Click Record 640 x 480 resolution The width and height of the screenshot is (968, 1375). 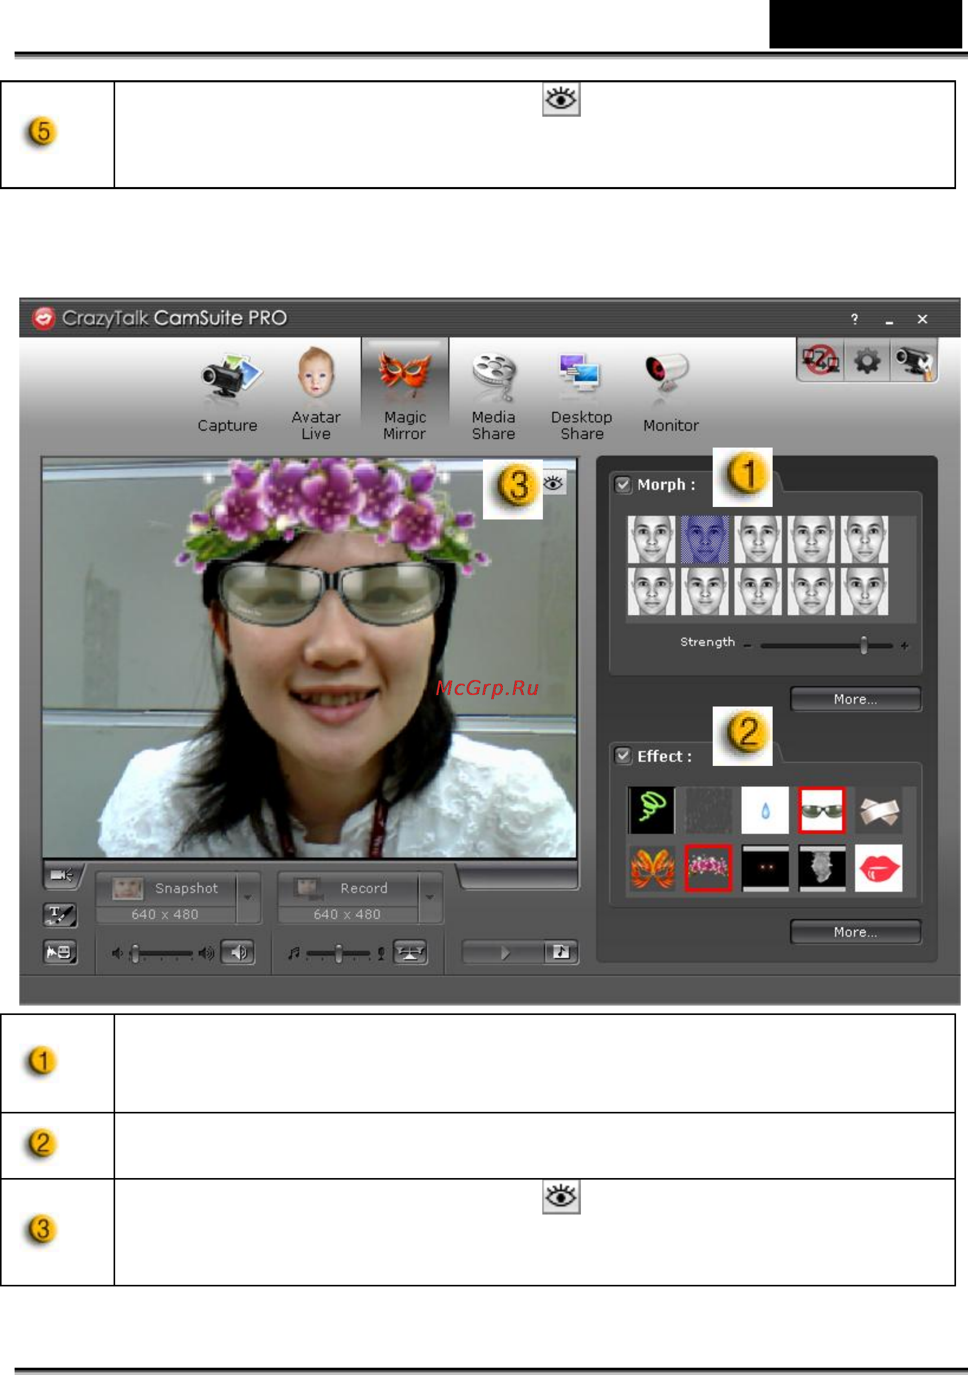tap(347, 914)
